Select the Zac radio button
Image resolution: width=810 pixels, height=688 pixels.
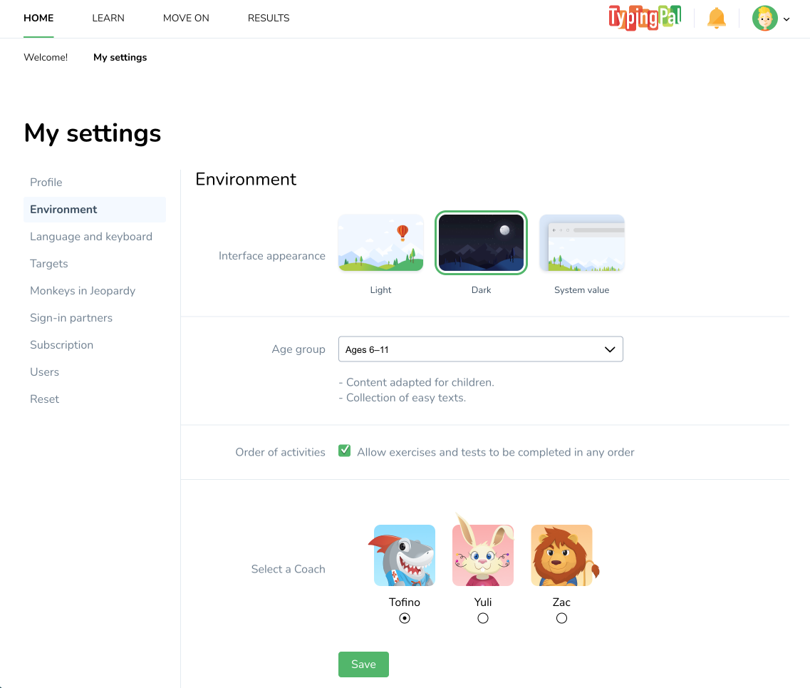coord(561,618)
